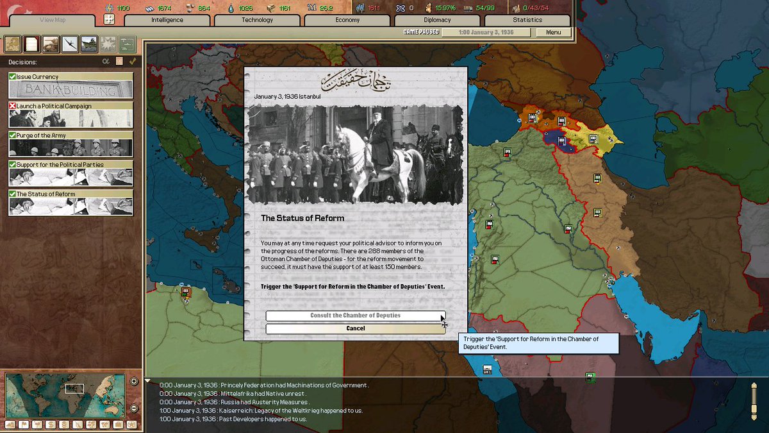The height and width of the screenshot is (433, 769).
Task: Click the Mittelafrika had Native unrest log line
Action: [x=233, y=394]
